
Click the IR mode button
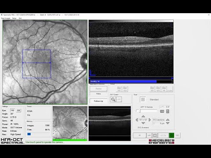click(x=139, y=135)
